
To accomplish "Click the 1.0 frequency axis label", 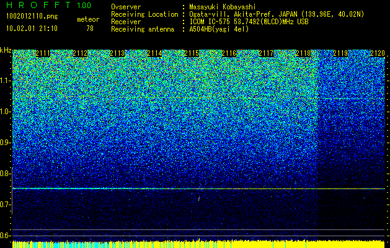I will [x=5, y=112].
